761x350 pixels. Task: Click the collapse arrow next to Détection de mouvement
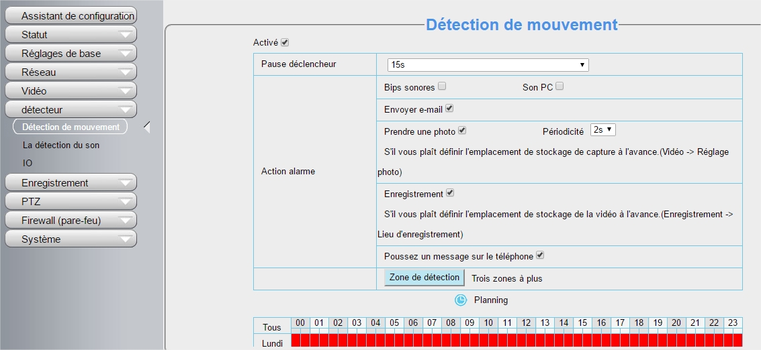(x=147, y=127)
